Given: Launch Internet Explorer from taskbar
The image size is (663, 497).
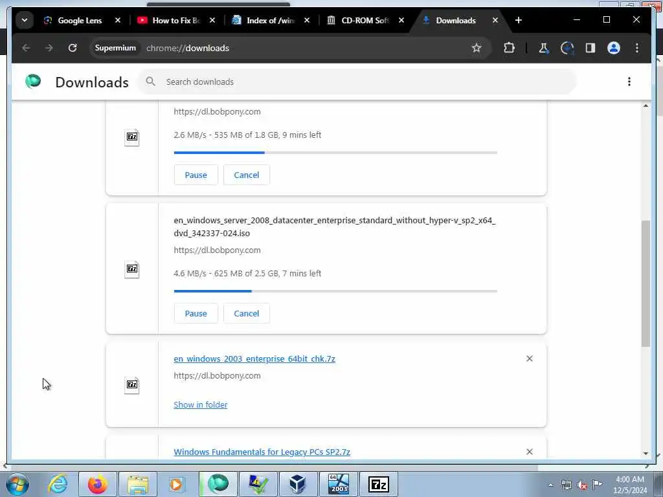Looking at the screenshot, I should [x=58, y=484].
